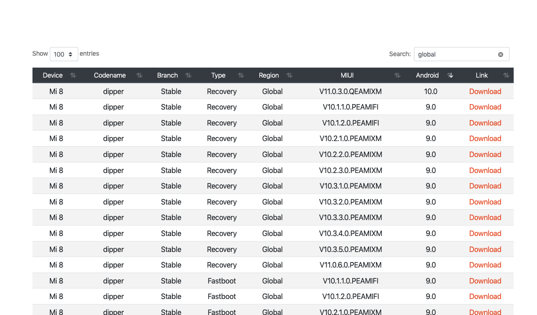Viewport: 537px width, 315px height.
Task: Click the Link column header label
Action: (482, 75)
